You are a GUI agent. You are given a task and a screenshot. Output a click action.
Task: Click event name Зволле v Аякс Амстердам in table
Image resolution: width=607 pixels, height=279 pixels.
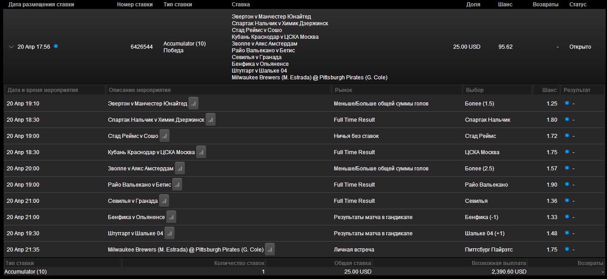(x=141, y=169)
